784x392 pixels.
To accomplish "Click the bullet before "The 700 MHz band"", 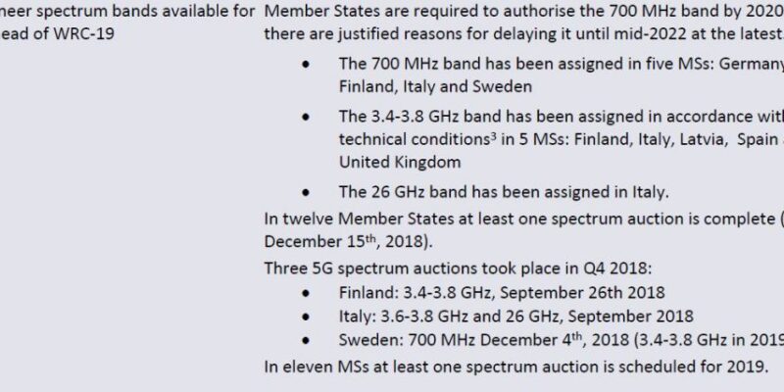I will click(305, 65).
